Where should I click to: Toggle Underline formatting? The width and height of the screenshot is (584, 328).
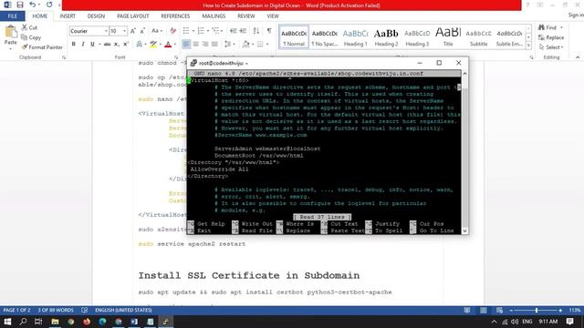pos(92,45)
